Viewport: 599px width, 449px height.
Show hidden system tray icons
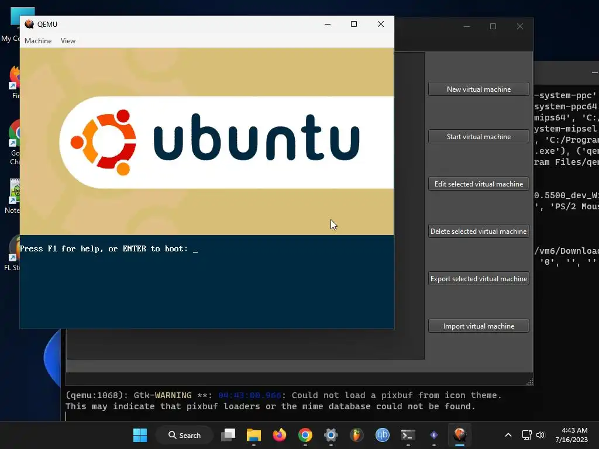pos(508,435)
